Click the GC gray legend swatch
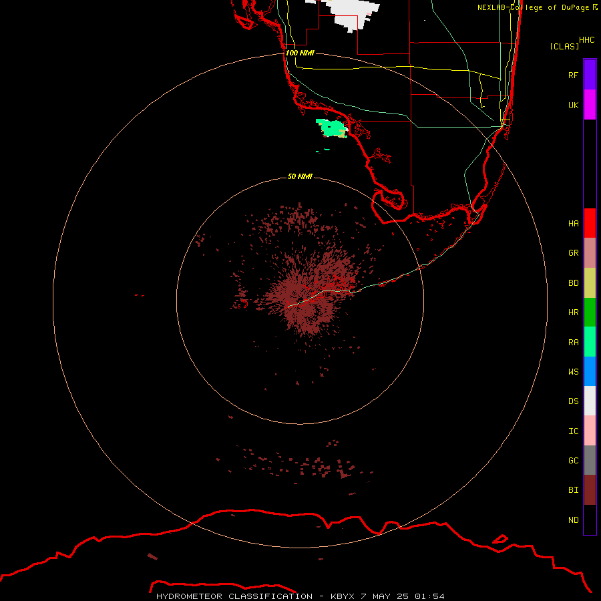601x601 pixels. coord(590,460)
